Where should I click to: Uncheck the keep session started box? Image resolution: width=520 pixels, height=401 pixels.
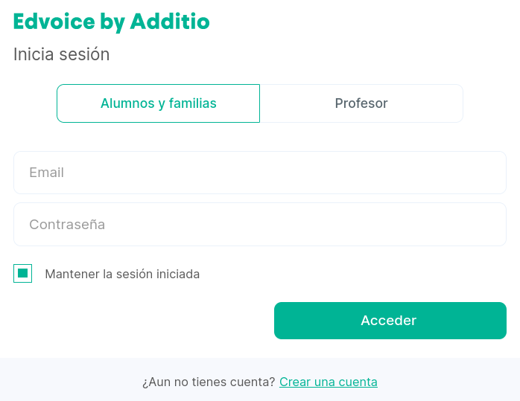pyautogui.click(x=22, y=274)
